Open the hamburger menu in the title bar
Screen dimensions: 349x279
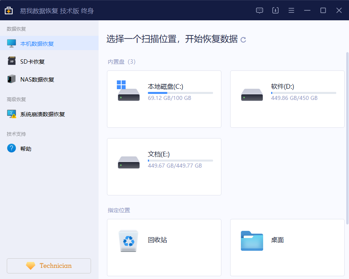(291, 10)
